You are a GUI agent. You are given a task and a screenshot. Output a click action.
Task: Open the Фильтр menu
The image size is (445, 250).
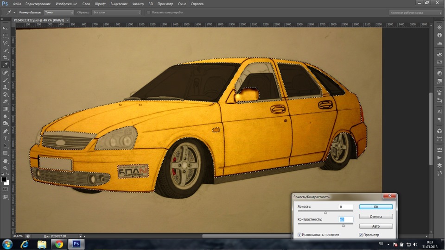tap(138, 4)
